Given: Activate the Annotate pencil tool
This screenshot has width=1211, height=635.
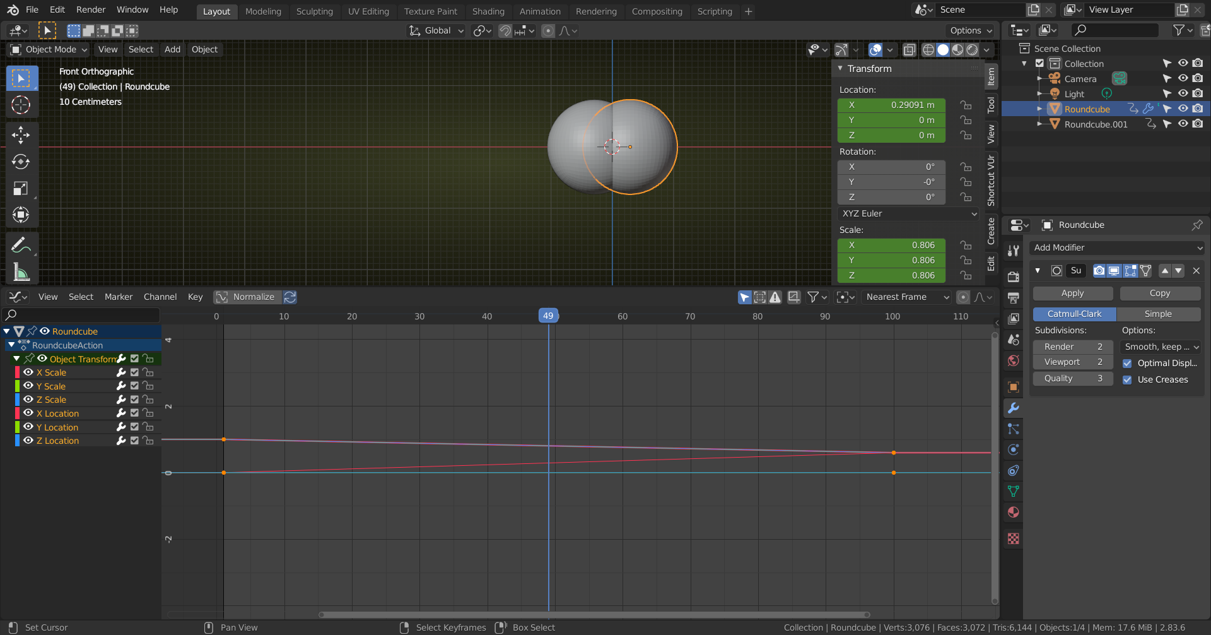Looking at the screenshot, I should [x=21, y=245].
